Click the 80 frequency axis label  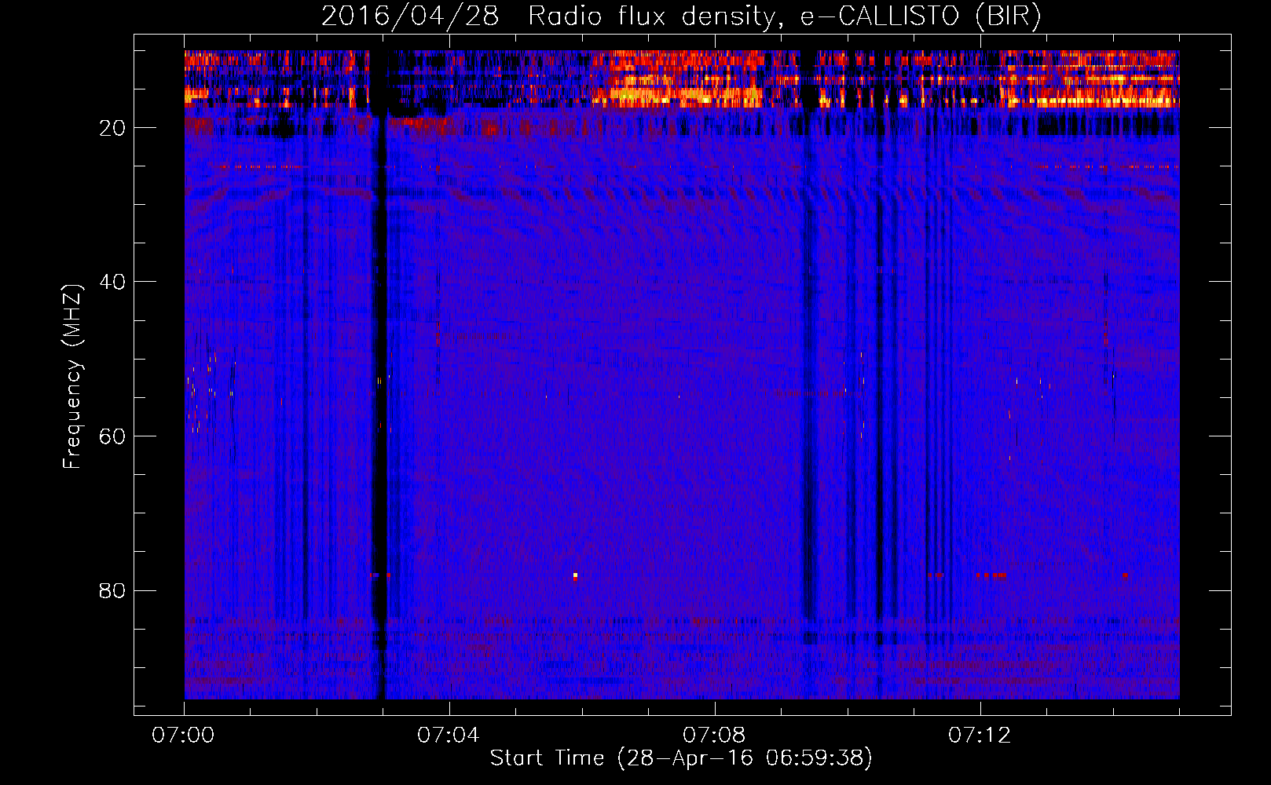112,590
